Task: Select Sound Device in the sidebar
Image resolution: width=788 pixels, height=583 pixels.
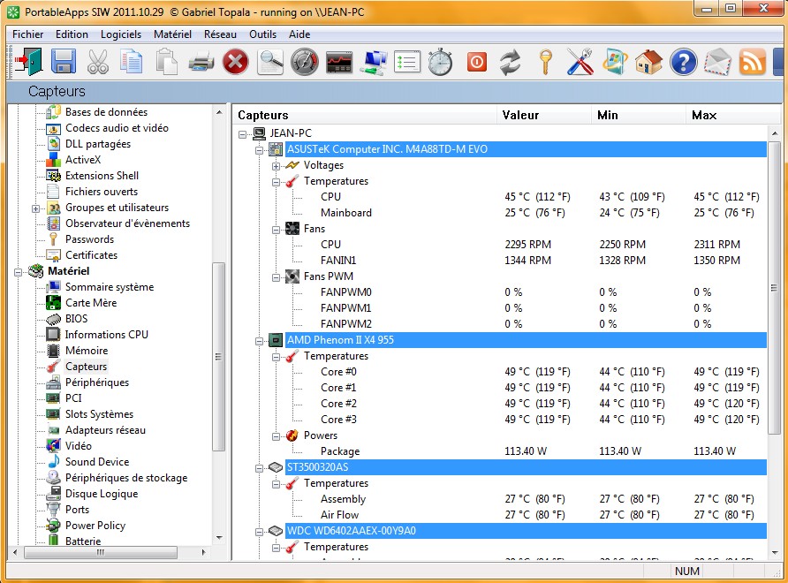Action: 97,461
